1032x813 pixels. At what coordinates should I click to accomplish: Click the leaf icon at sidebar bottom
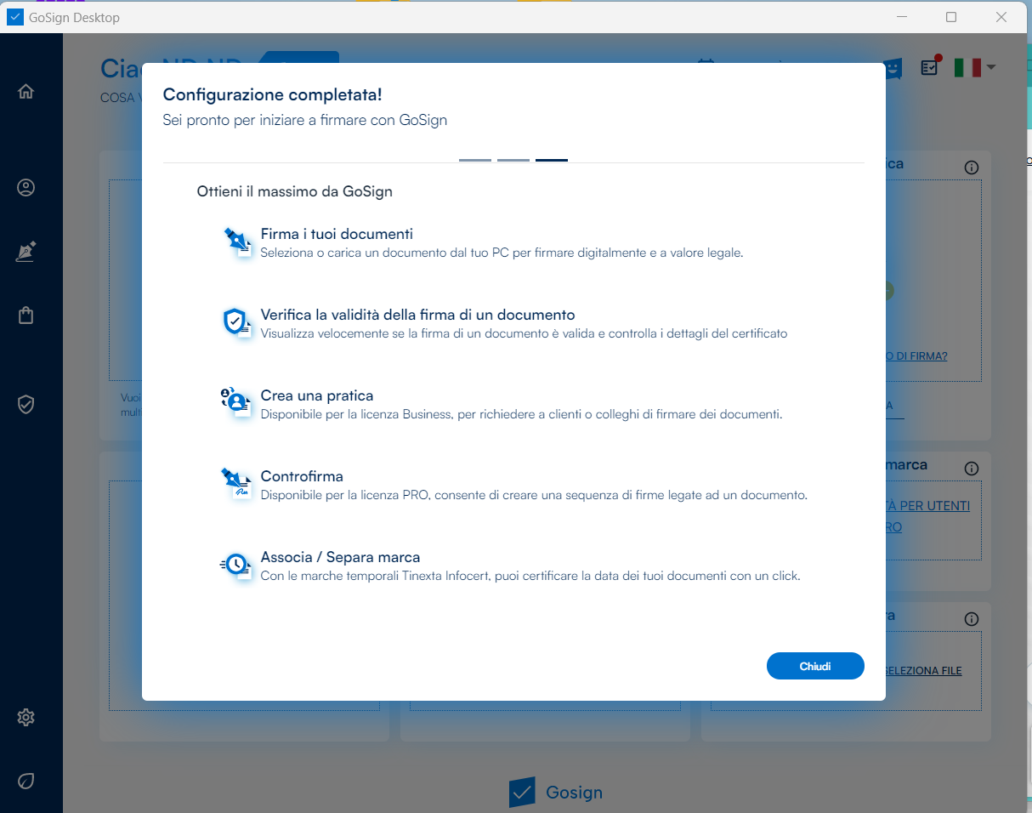click(26, 781)
